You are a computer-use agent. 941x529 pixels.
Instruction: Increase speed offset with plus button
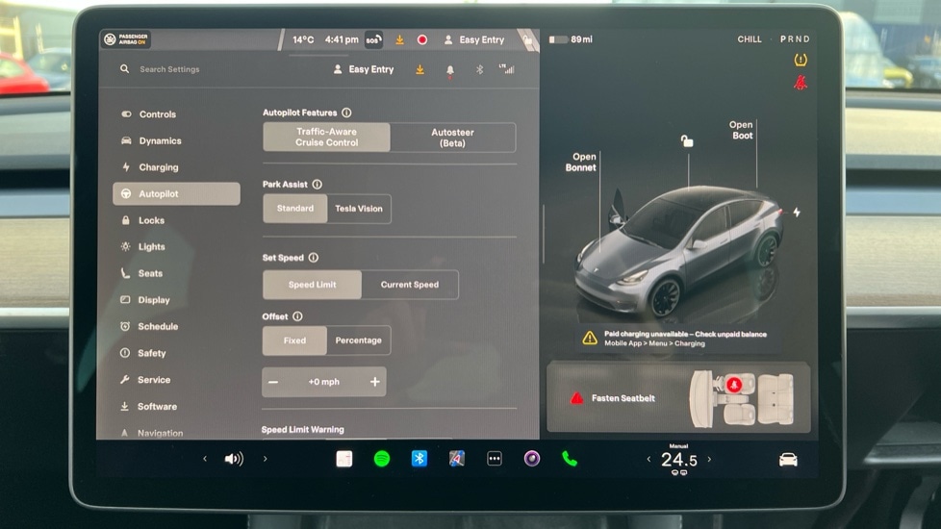tap(374, 382)
